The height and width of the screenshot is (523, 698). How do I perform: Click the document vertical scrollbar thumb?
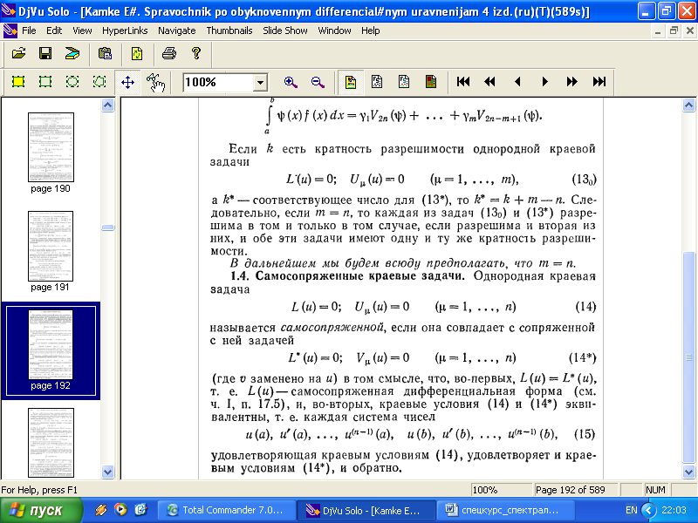click(x=688, y=357)
